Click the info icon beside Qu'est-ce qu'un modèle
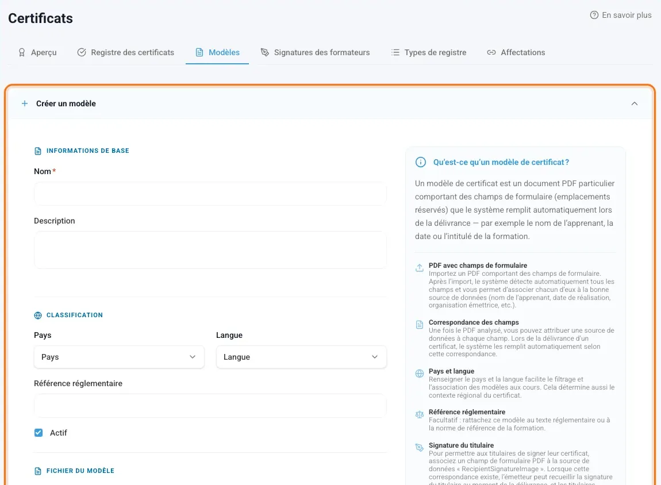Viewport: 661px width, 485px height. click(421, 162)
